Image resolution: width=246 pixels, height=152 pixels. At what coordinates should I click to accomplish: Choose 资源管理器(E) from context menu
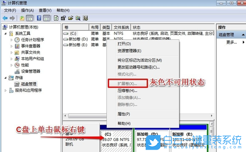(143, 51)
